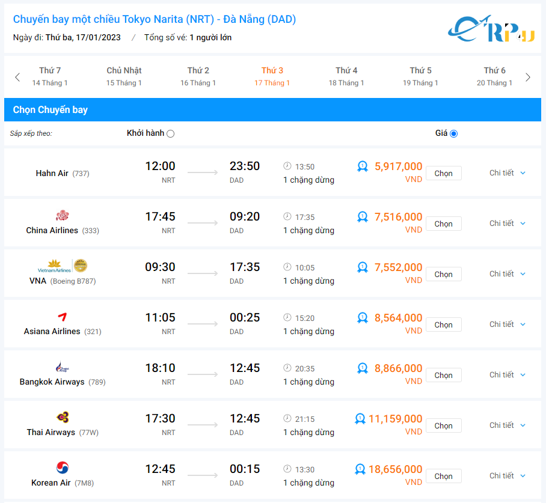Expand Chi tiết for Hahn Air flight
Screen dimensions: 546x503
click(x=507, y=173)
